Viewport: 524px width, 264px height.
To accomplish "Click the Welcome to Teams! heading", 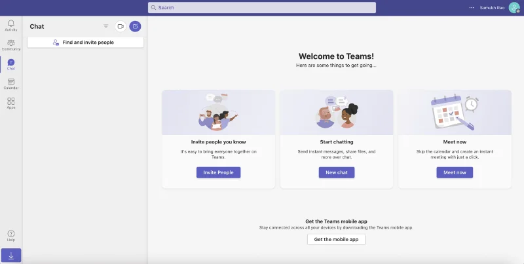I will tap(336, 56).
